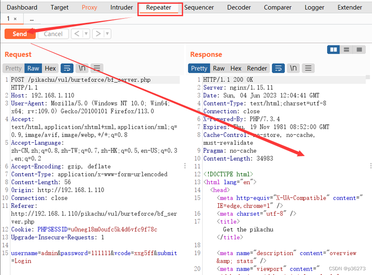
Task: Open the Comparer tab
Action: 277,8
